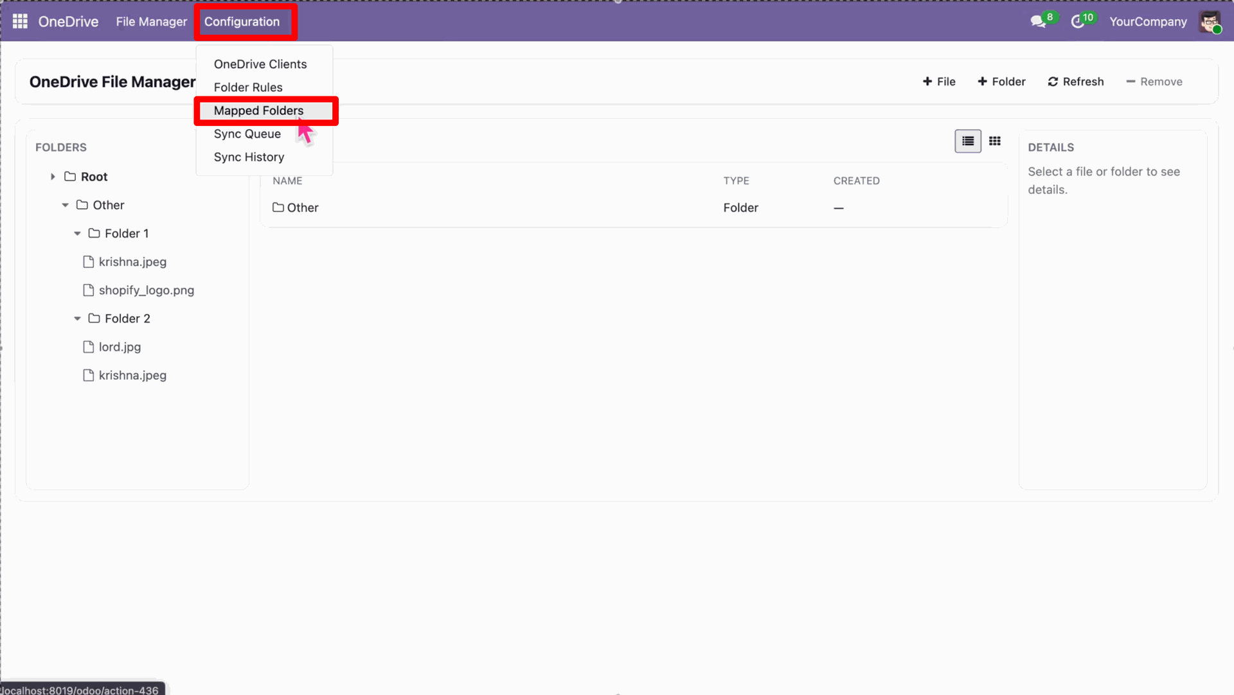Screen dimensions: 1234x695
Task: Click the Other folder icon in tree
Action: point(82,205)
